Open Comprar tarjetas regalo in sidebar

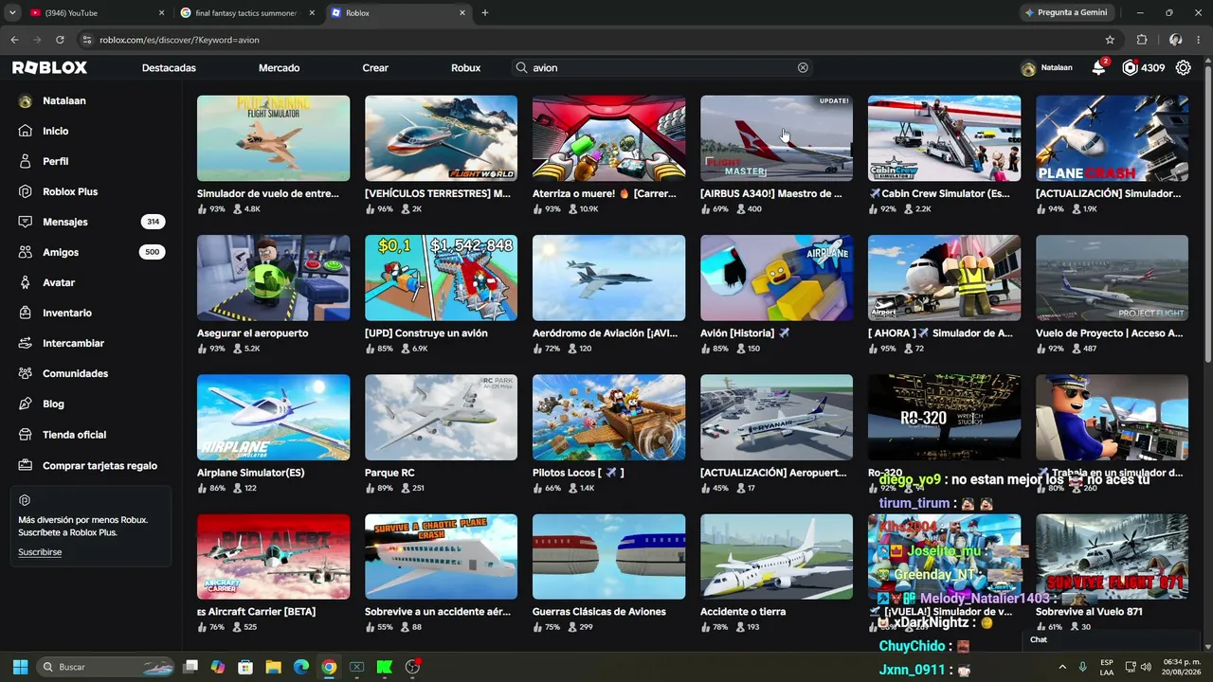(100, 465)
